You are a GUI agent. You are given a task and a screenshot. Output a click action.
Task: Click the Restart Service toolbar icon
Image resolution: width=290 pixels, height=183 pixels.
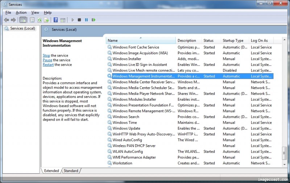[x=94, y=20]
